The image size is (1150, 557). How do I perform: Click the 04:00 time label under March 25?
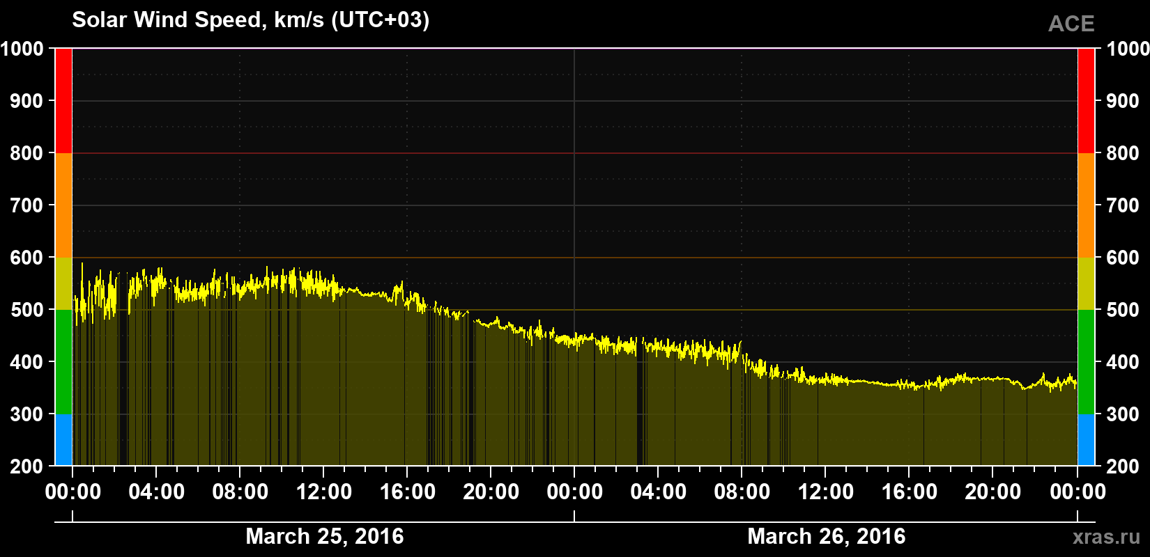tap(156, 492)
